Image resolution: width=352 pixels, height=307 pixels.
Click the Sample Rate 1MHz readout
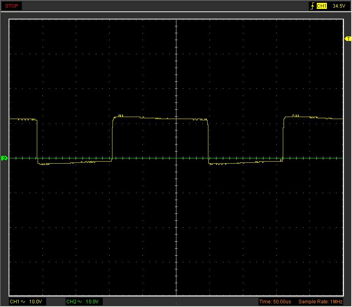coord(320,302)
